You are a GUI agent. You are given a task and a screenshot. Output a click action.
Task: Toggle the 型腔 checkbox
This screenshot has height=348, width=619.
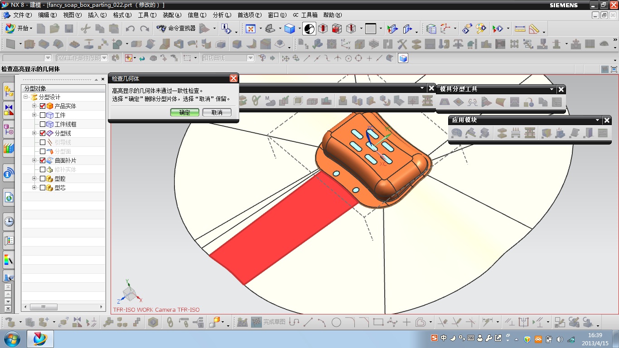43,179
